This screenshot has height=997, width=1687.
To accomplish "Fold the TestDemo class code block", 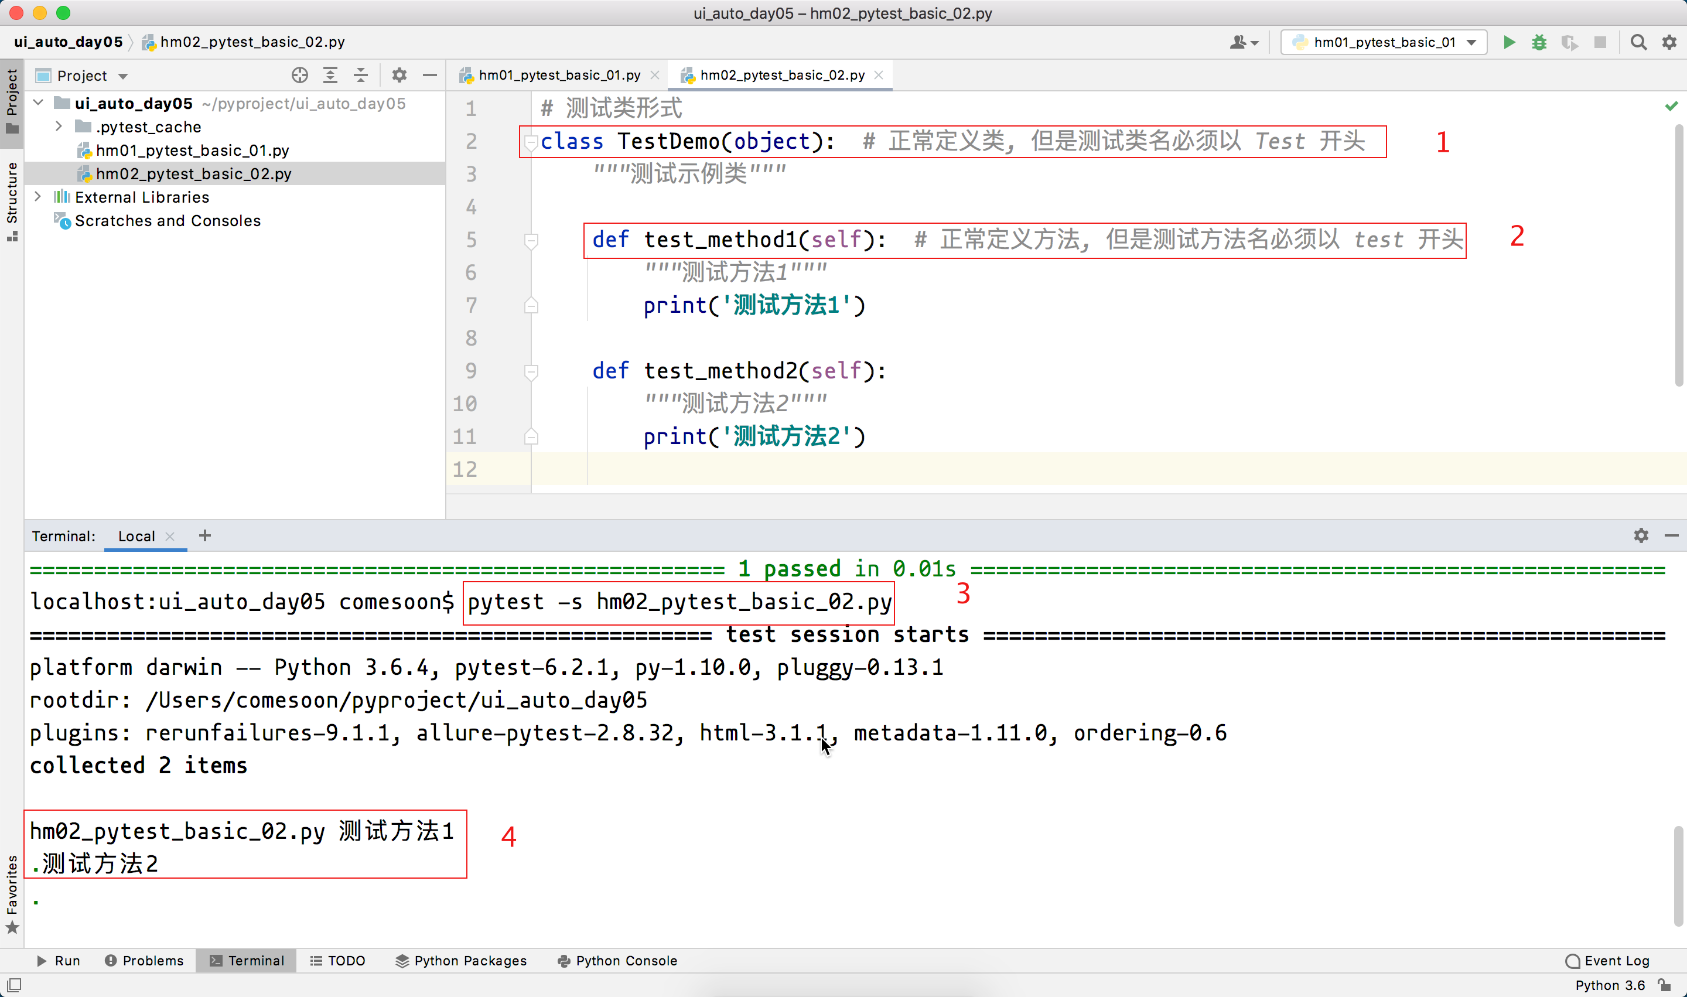I will (531, 142).
